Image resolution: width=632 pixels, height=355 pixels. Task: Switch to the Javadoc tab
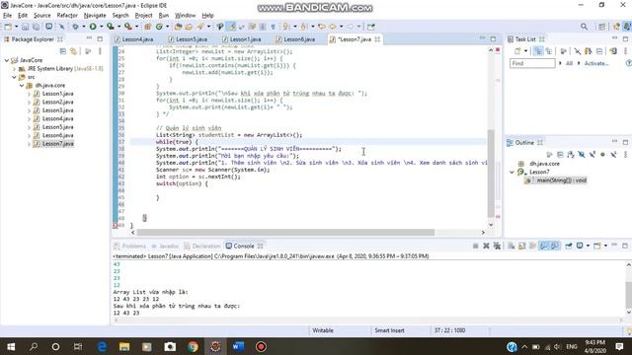tap(165, 246)
